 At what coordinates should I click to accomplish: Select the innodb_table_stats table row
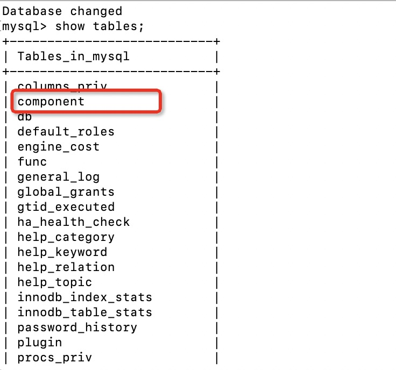click(x=84, y=312)
